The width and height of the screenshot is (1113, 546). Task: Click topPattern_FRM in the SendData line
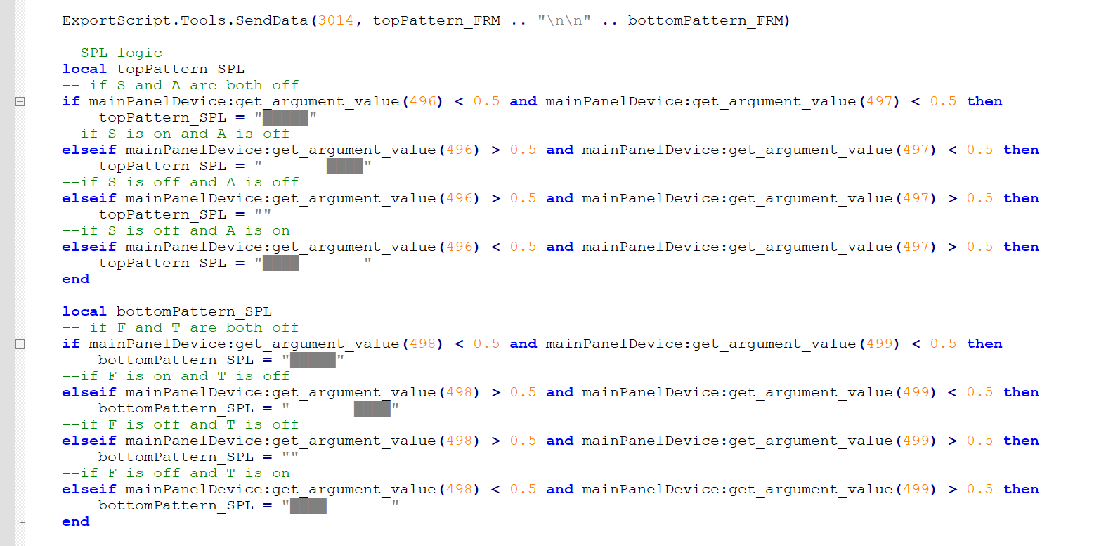436,20
